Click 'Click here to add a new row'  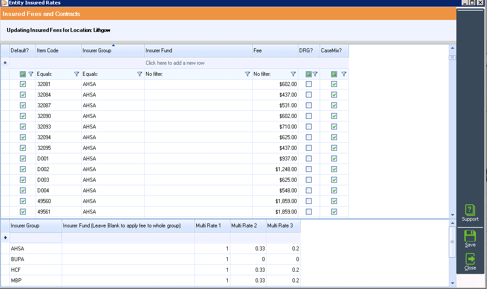tap(175, 63)
